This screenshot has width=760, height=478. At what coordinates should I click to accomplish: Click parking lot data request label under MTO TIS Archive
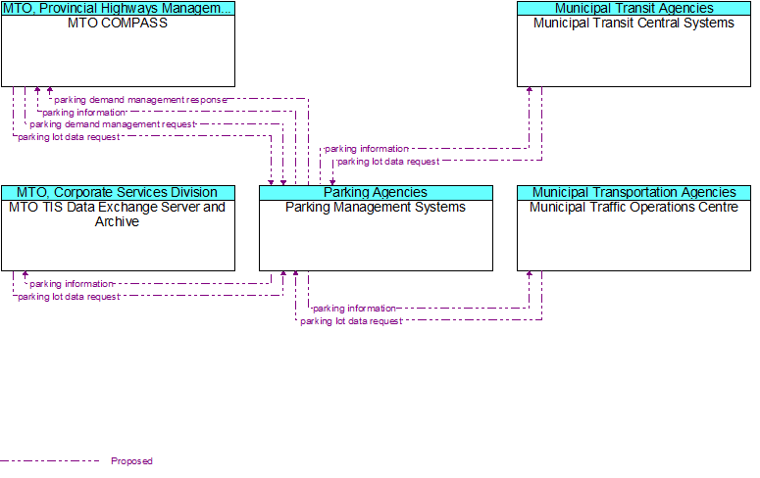pos(69,297)
